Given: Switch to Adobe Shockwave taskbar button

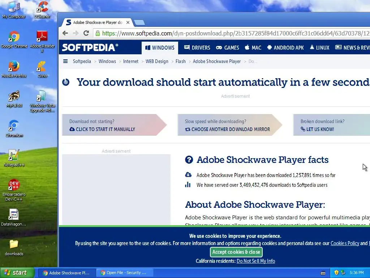Looking at the screenshot, I should tap(66, 273).
